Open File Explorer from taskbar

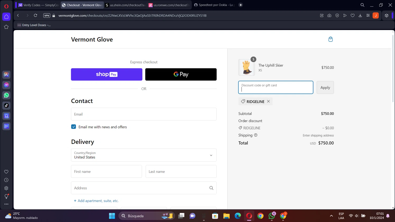[x=226, y=216]
